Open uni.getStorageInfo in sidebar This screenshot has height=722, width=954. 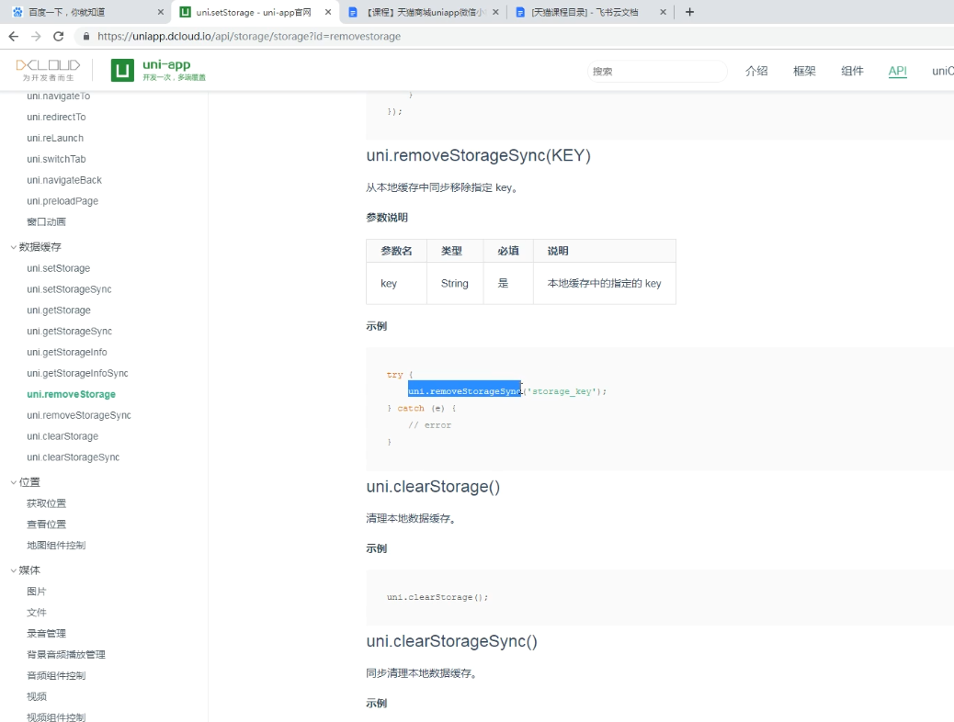click(67, 352)
